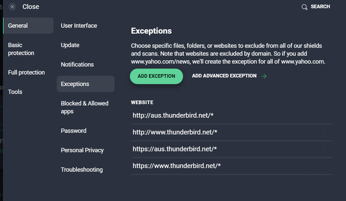Image resolution: width=346 pixels, height=201 pixels.
Task: Open Blocked & Allowed apps
Action: coord(85,107)
